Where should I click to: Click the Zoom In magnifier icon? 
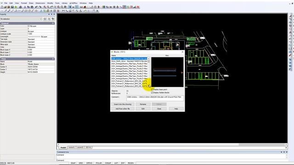45,7
